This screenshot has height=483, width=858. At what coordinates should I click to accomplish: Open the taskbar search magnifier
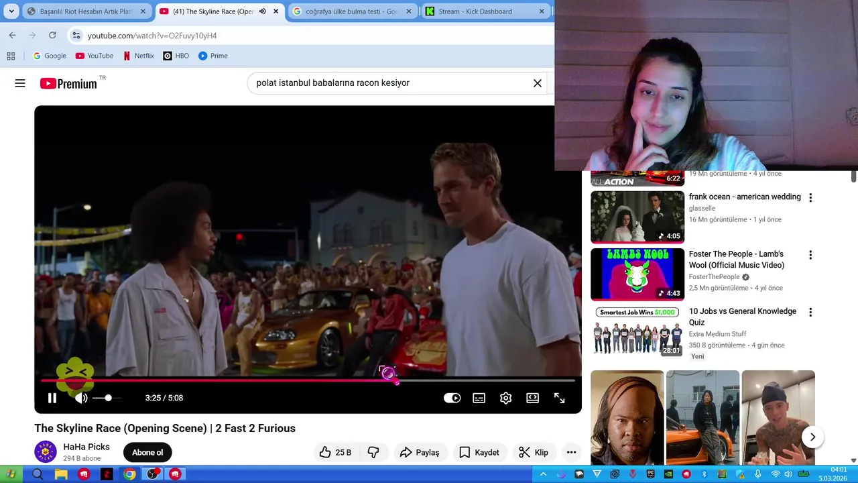point(38,474)
